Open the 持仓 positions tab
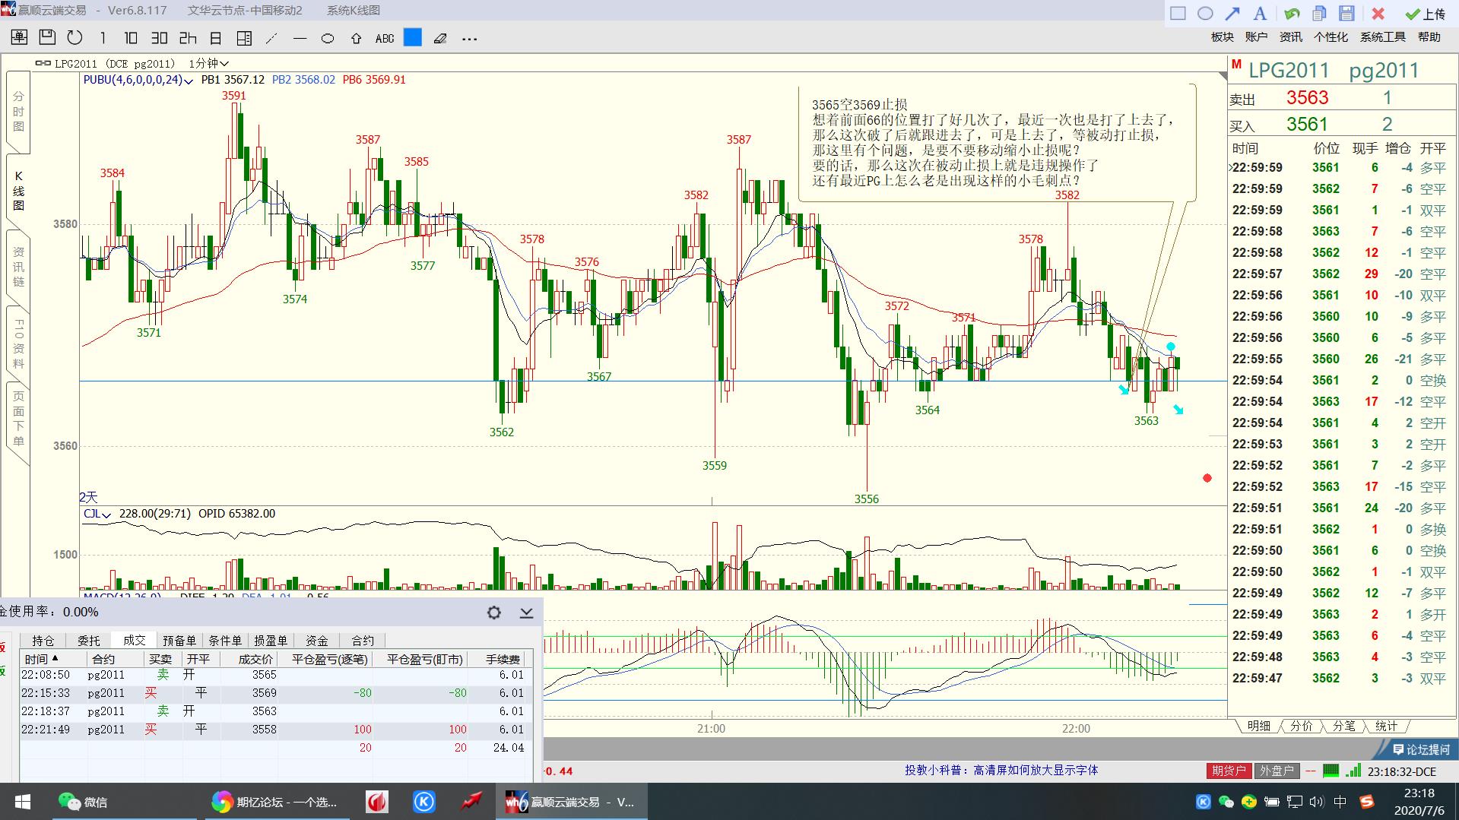Viewport: 1459px width, 820px height. click(x=43, y=641)
